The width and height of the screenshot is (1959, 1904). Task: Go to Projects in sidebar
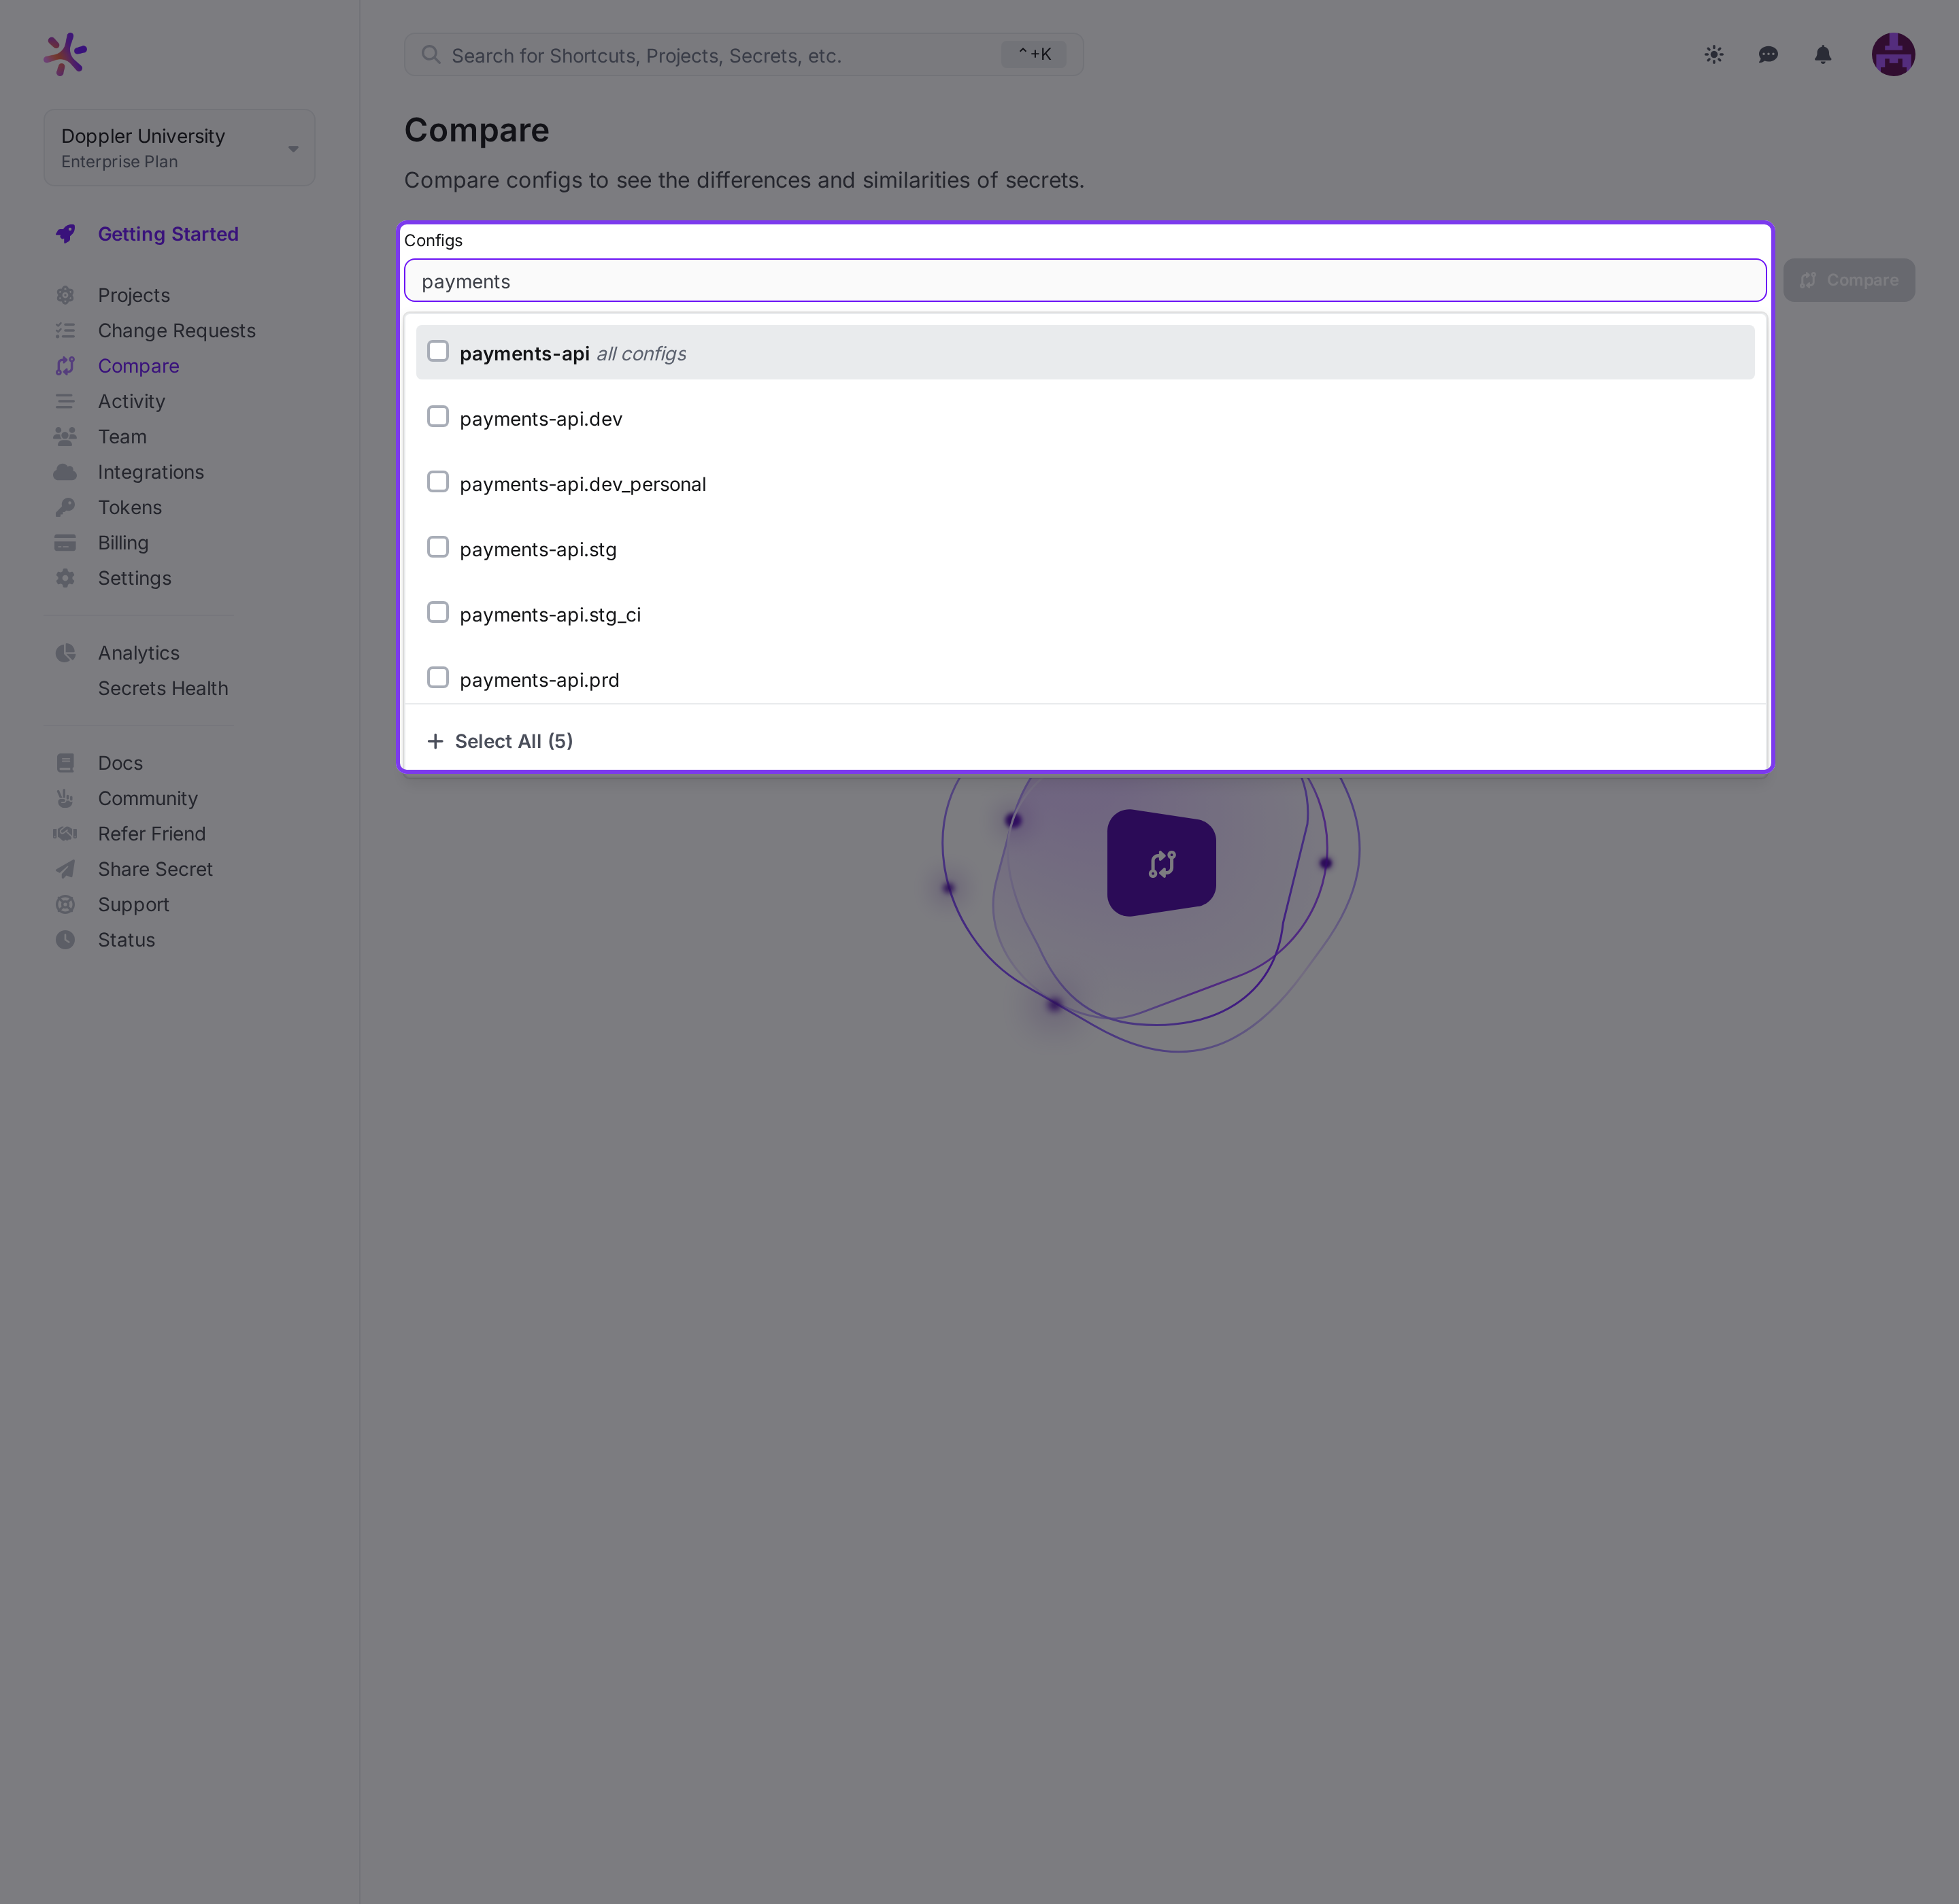[134, 295]
